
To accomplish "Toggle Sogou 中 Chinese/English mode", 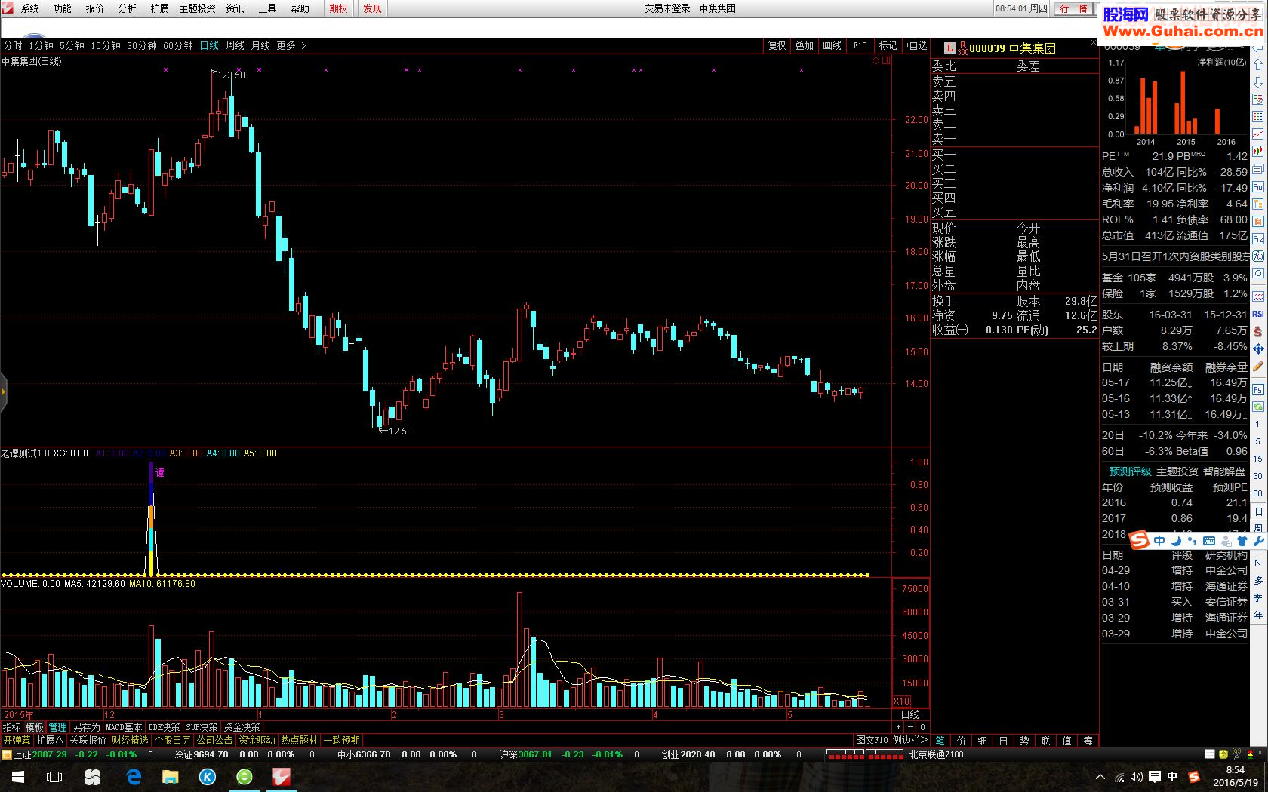I will coord(1159,541).
